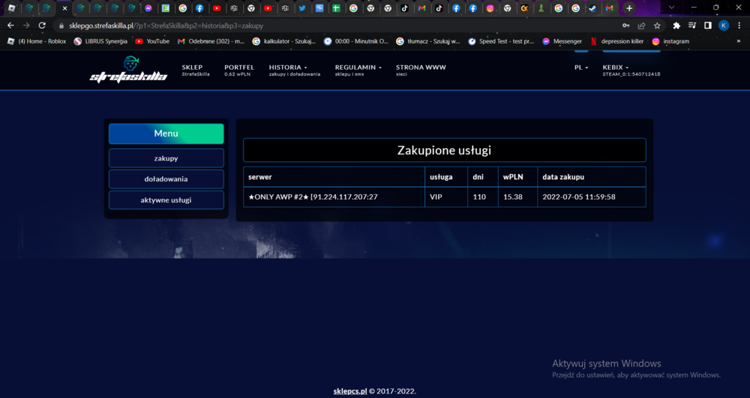Select doładowania in side menu

(x=166, y=179)
